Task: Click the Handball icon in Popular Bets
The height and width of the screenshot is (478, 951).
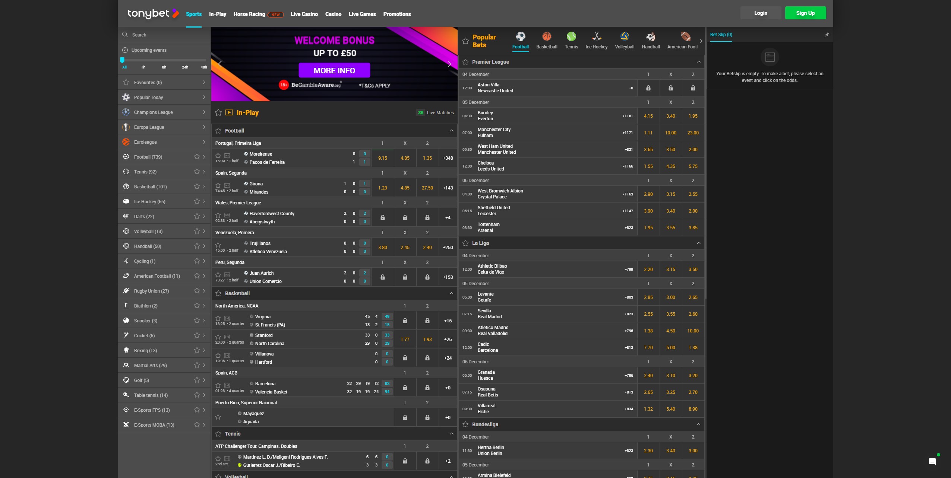Action: point(651,36)
